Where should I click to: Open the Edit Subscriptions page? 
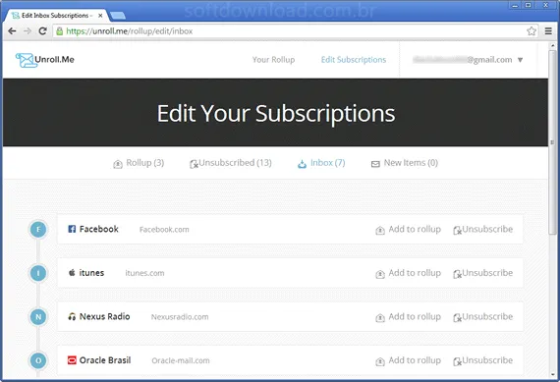tap(354, 60)
